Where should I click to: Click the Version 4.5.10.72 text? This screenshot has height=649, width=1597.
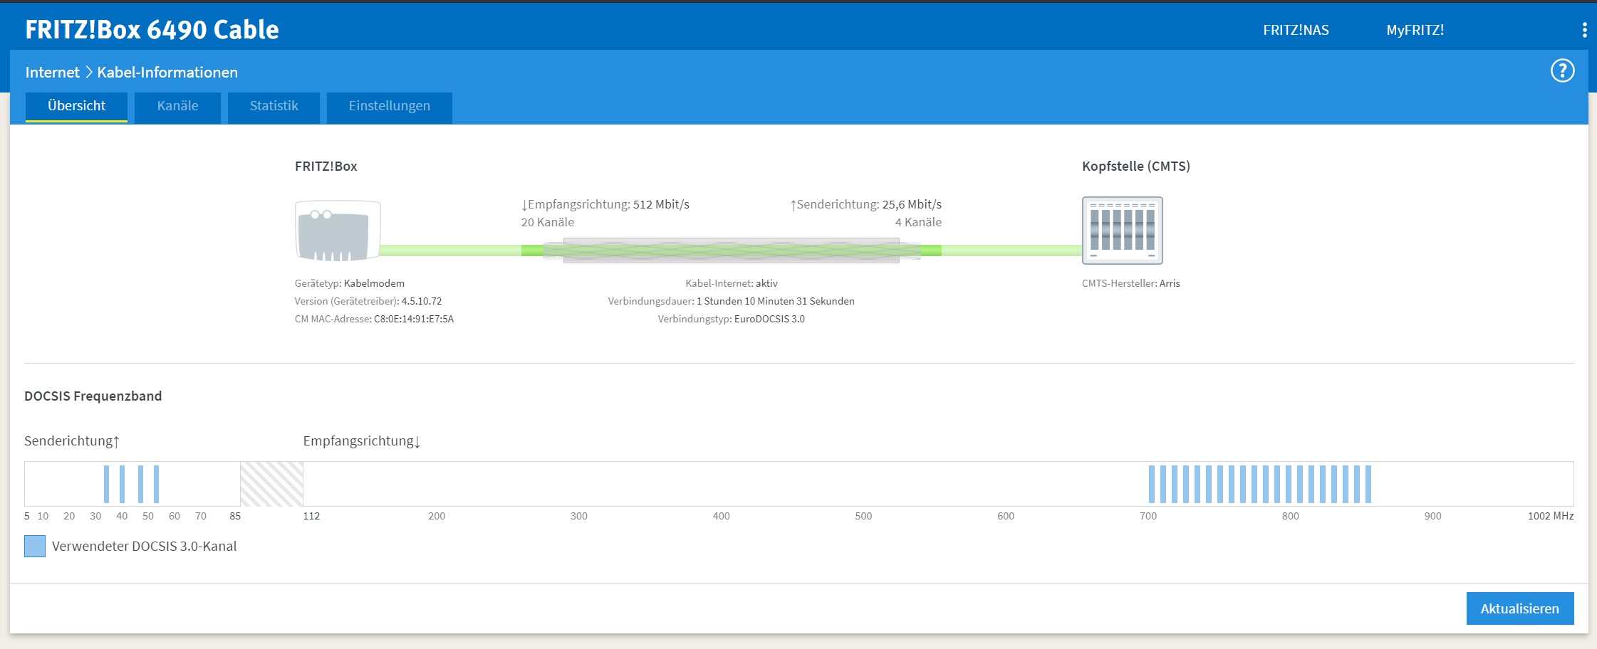click(368, 301)
